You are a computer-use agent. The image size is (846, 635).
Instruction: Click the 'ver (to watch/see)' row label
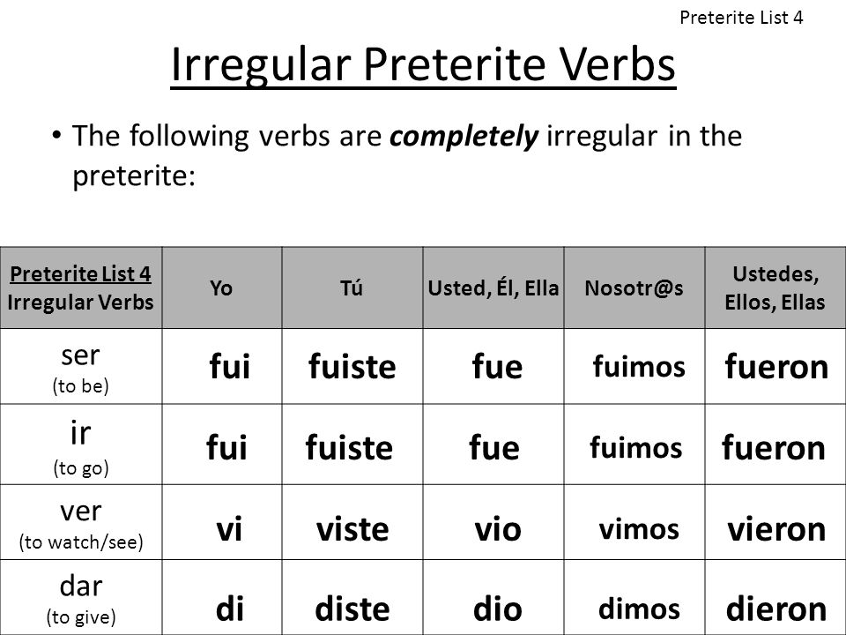81,522
